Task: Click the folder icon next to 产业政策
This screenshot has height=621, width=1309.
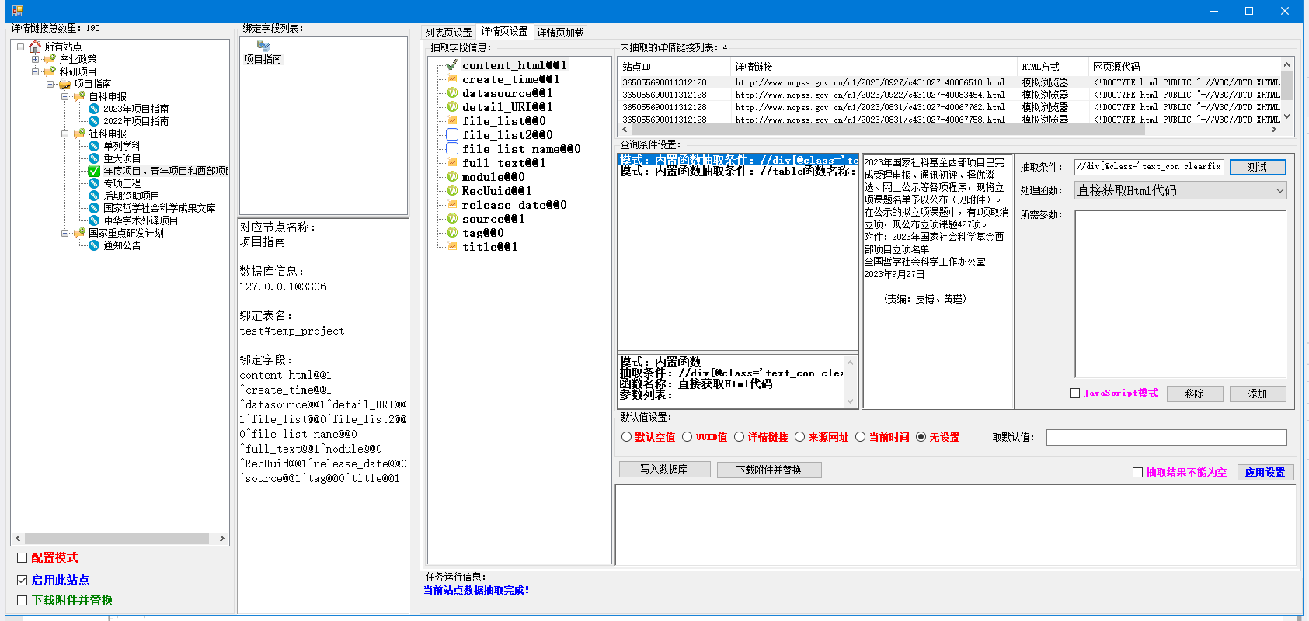Action: (x=50, y=59)
